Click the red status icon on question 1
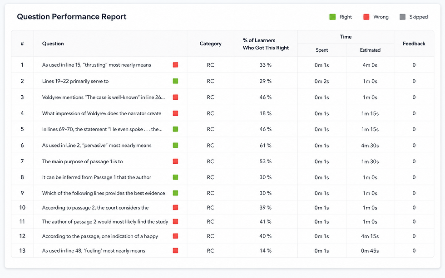 175,65
